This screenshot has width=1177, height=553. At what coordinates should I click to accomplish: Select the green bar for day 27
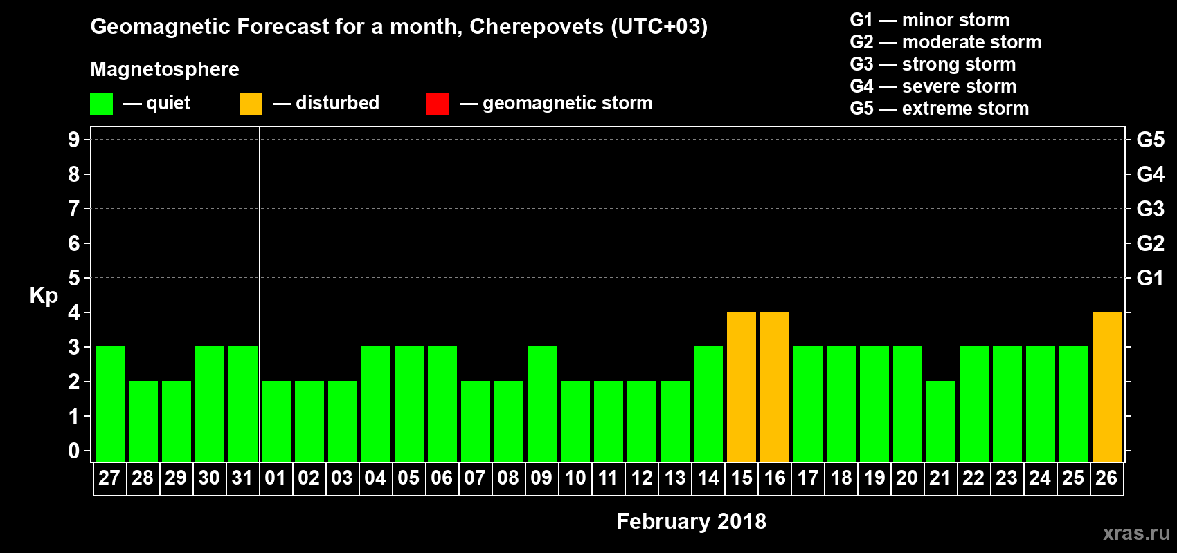pyautogui.click(x=110, y=404)
